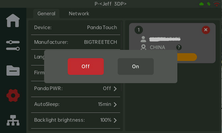The image size is (222, 133).
Task: Switch to the Network tab
Action: pos(79,14)
